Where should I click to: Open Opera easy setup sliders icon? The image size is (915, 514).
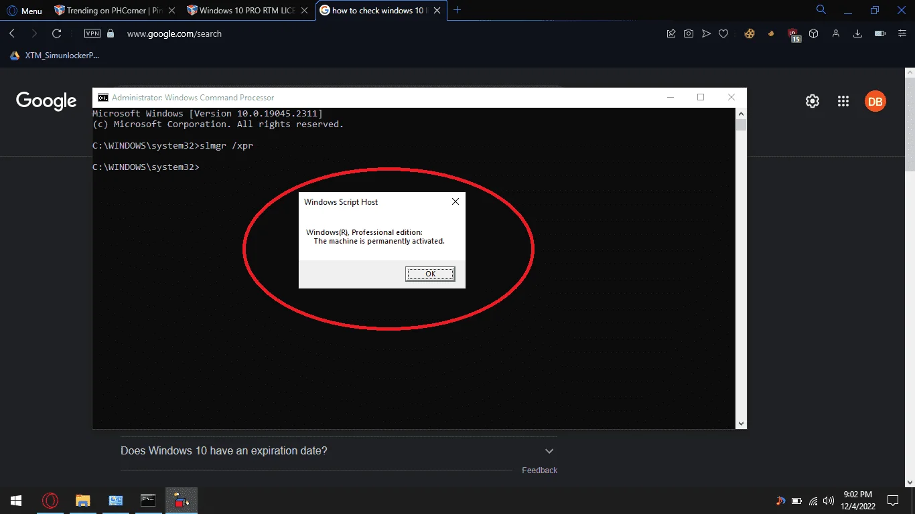pyautogui.click(x=902, y=33)
